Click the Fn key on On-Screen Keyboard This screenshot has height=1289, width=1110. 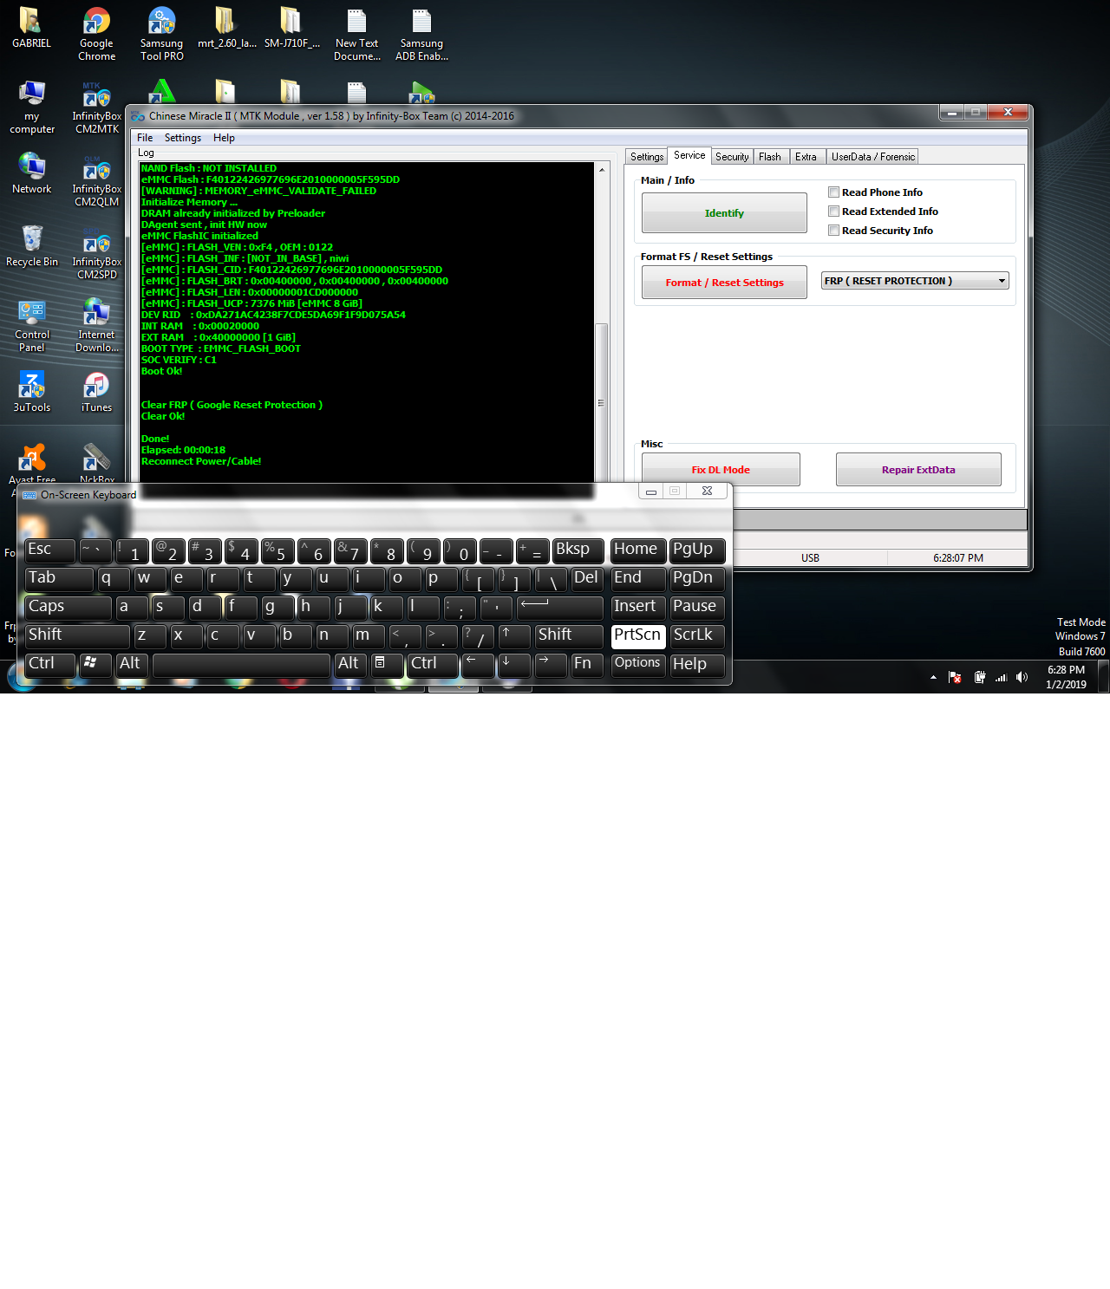586,665
